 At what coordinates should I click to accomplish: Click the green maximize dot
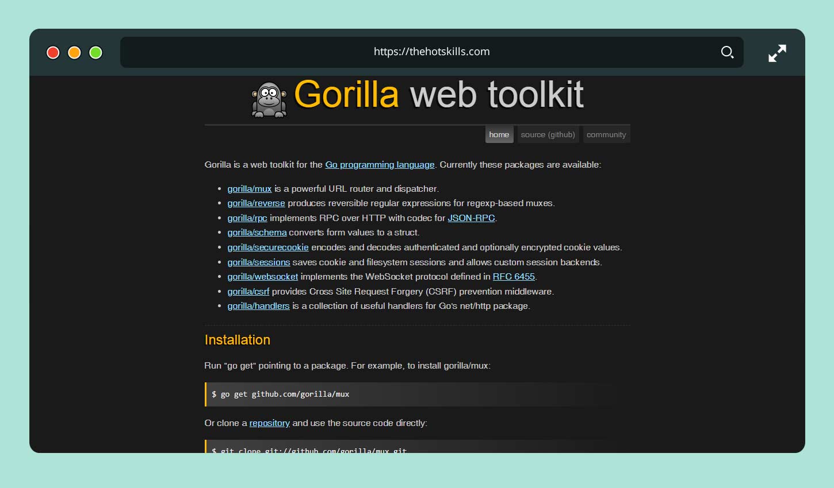point(96,53)
